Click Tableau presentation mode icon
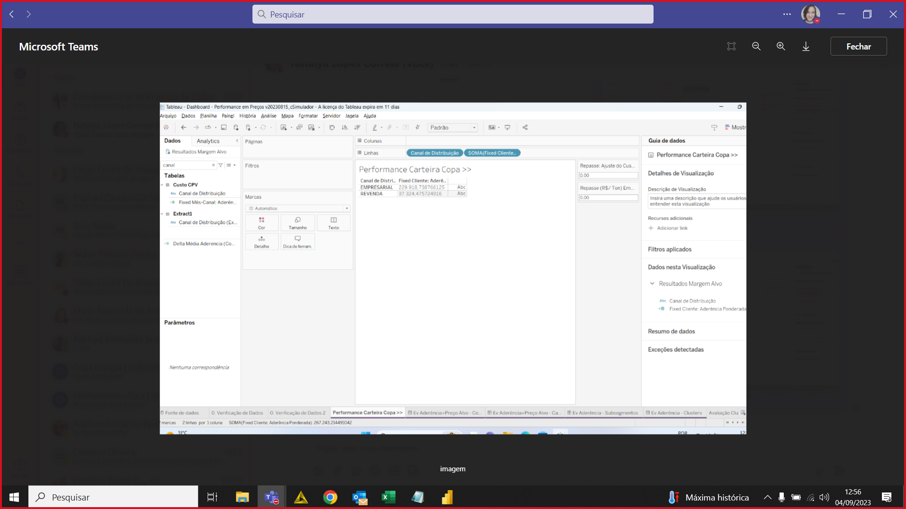Image resolution: width=906 pixels, height=509 pixels. tap(507, 127)
